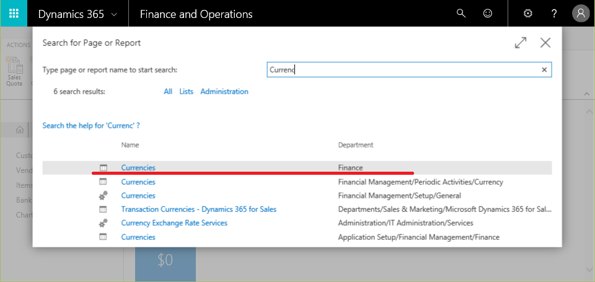Close the Search for Page or Report dialog
This screenshot has height=282, width=595.
click(x=545, y=43)
